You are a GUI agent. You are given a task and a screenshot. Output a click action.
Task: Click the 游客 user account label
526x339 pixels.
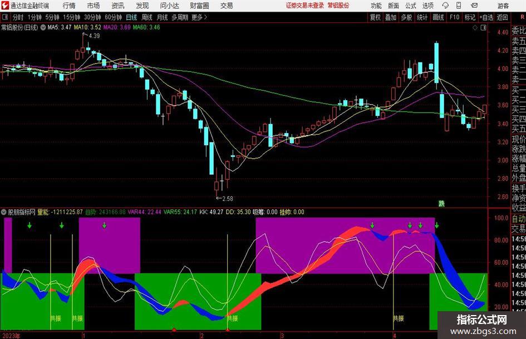pyautogui.click(x=503, y=6)
